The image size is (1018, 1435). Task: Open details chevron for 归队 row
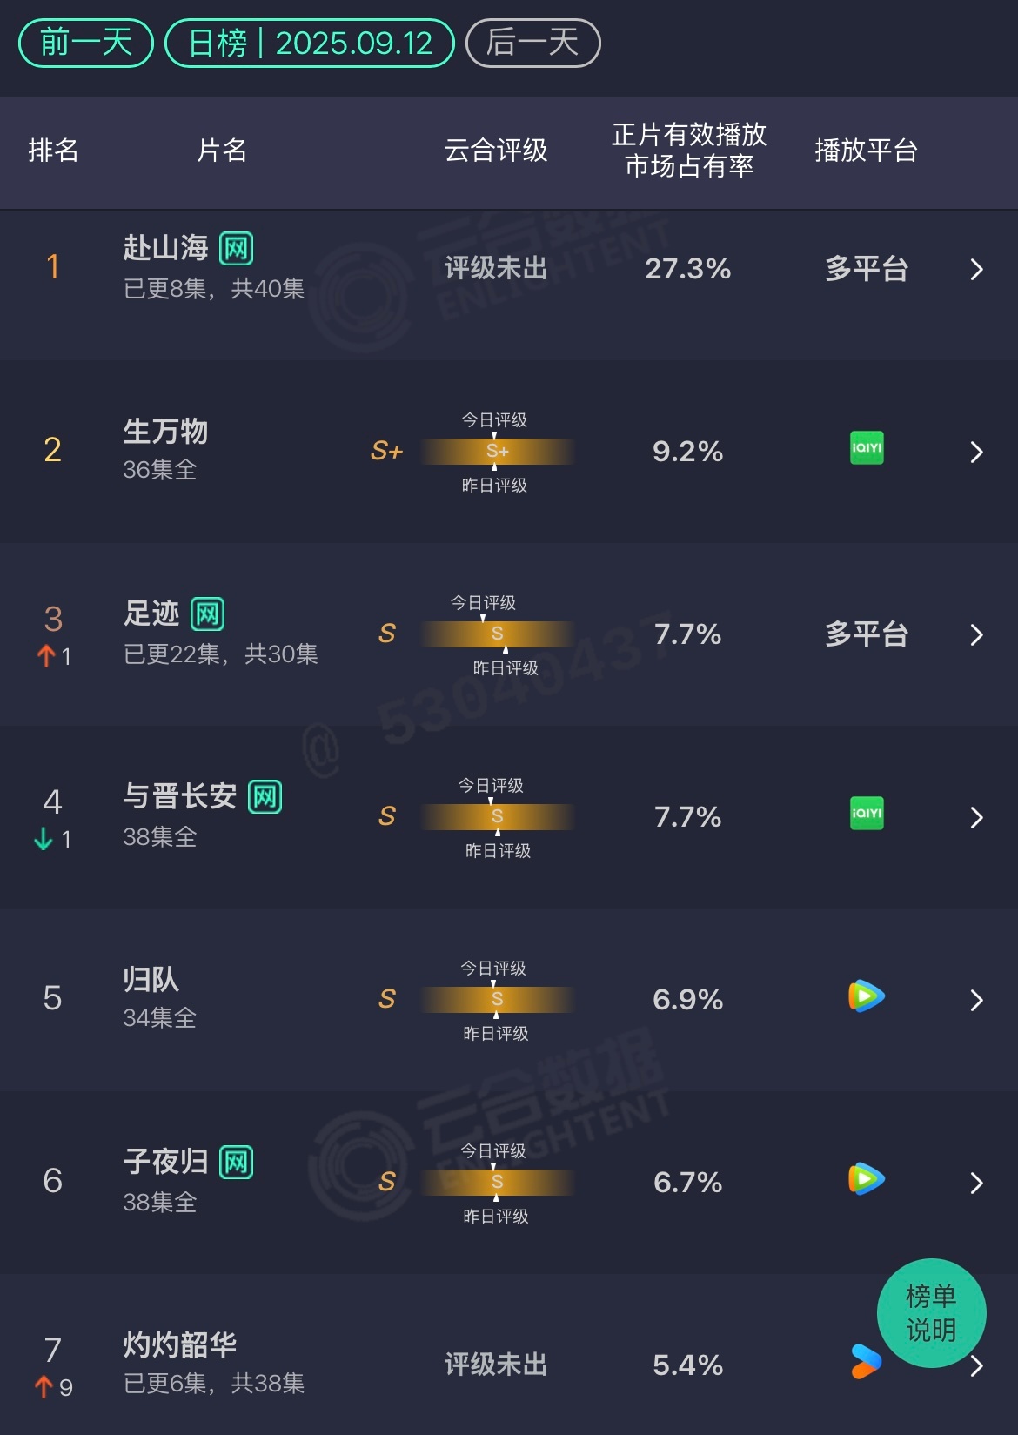[976, 1000]
